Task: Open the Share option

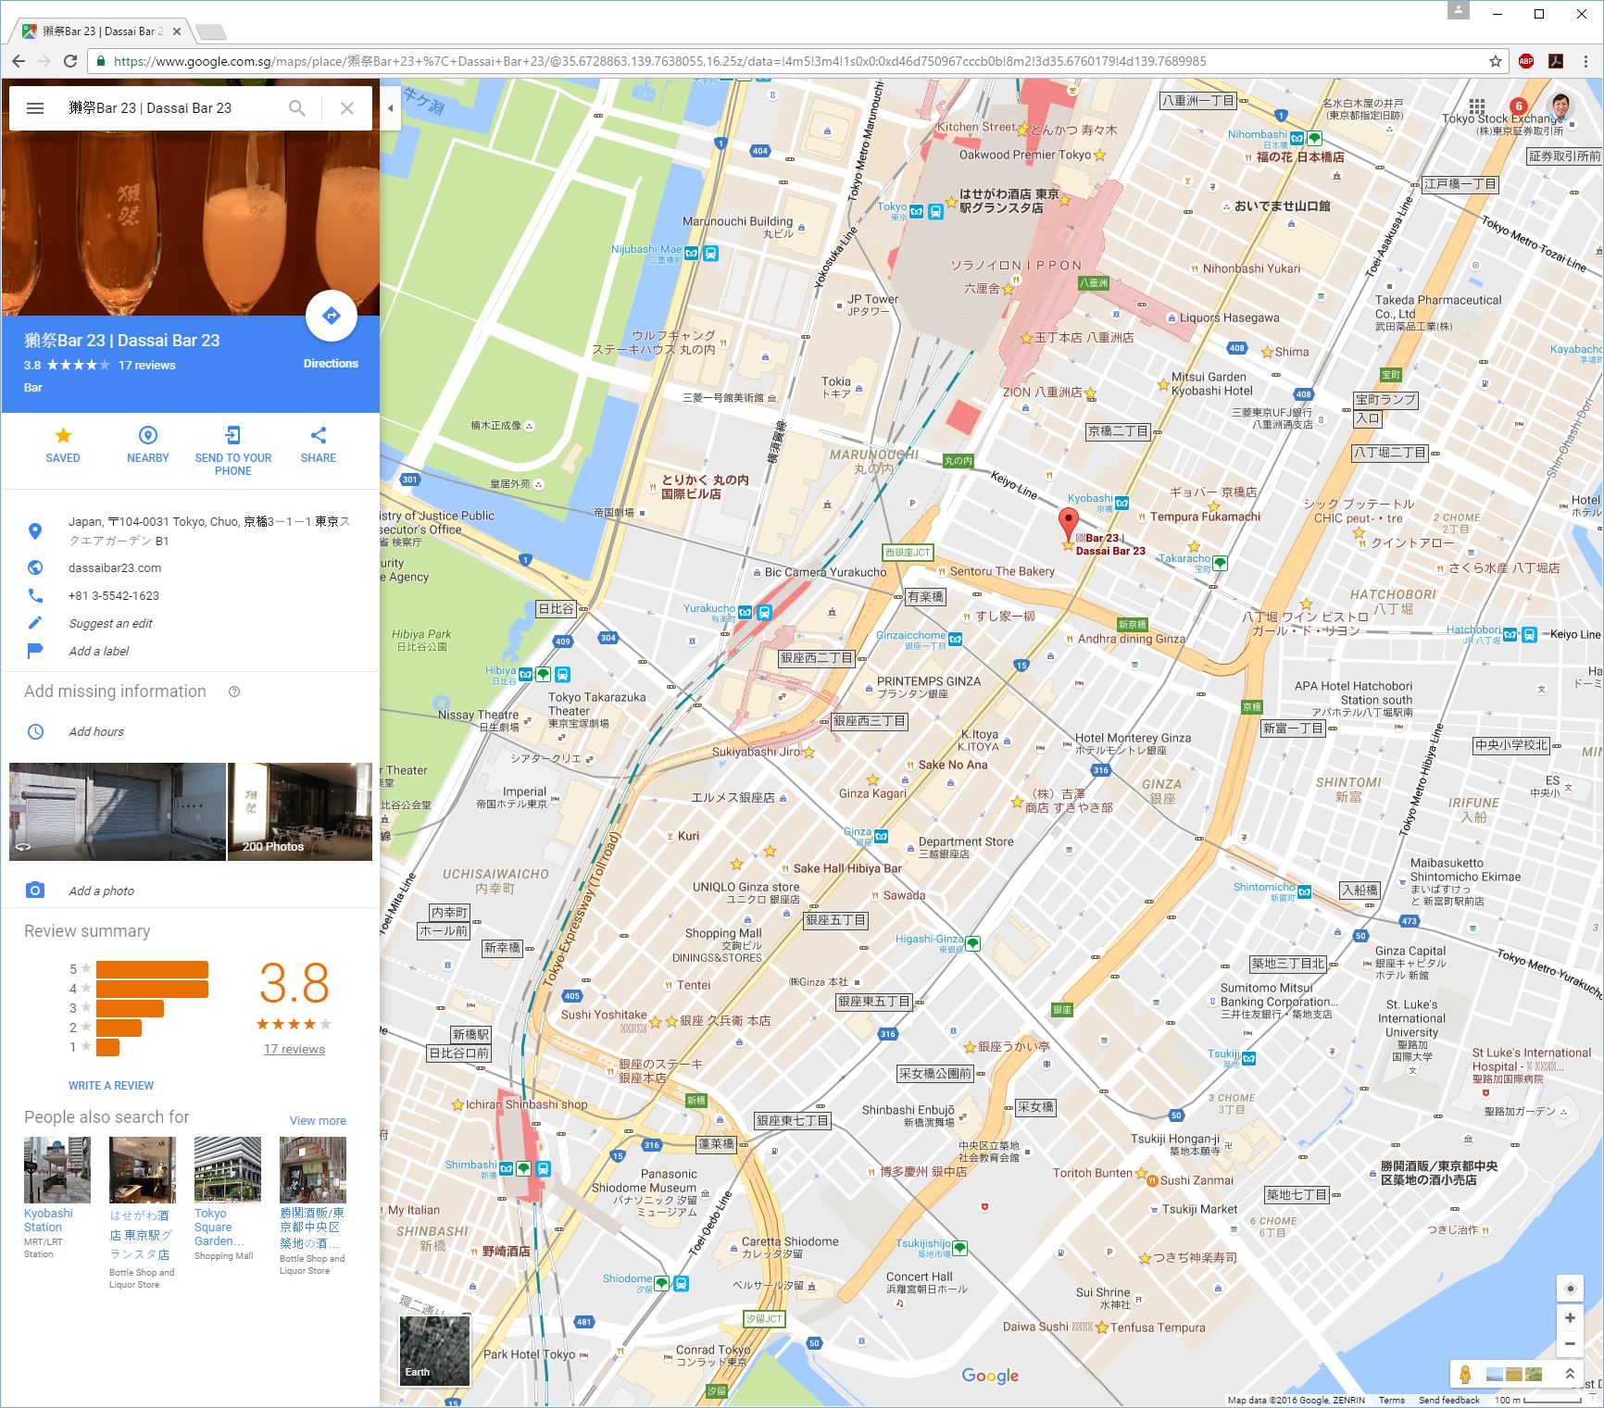Action: coord(319,444)
